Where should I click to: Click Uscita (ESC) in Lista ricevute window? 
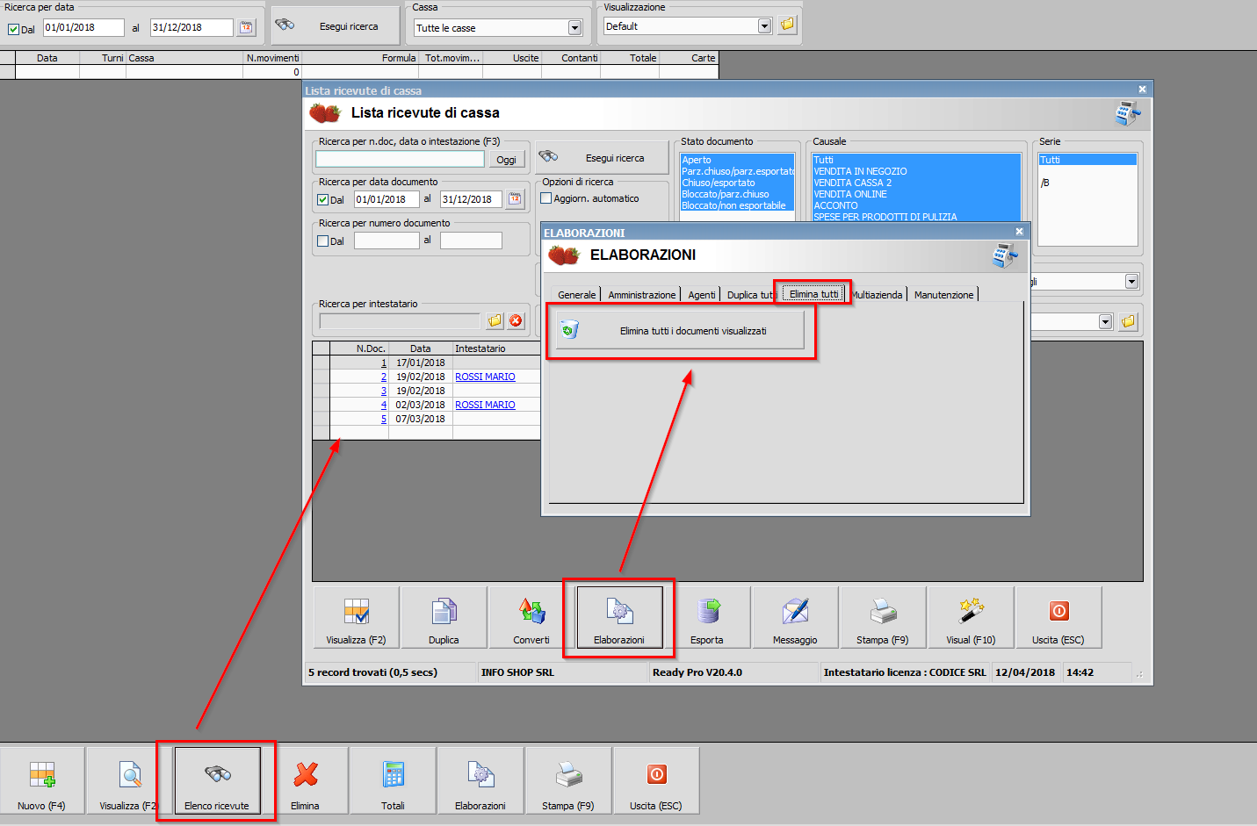(x=1058, y=617)
